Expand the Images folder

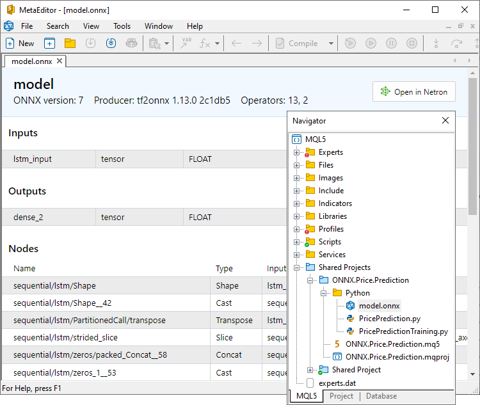pyautogui.click(x=296, y=178)
